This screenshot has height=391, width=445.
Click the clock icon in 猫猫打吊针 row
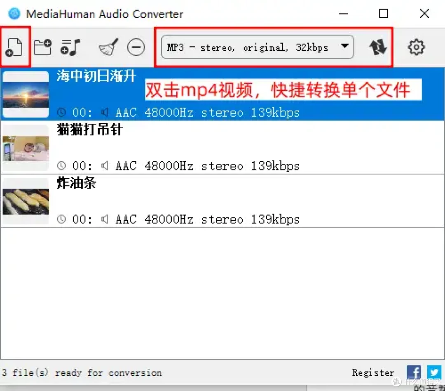[x=61, y=166]
